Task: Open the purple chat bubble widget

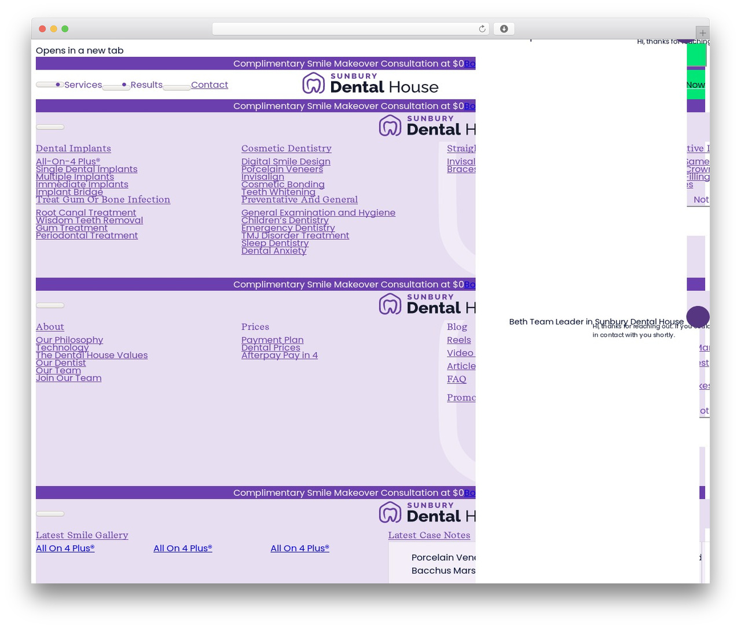Action: click(x=698, y=317)
